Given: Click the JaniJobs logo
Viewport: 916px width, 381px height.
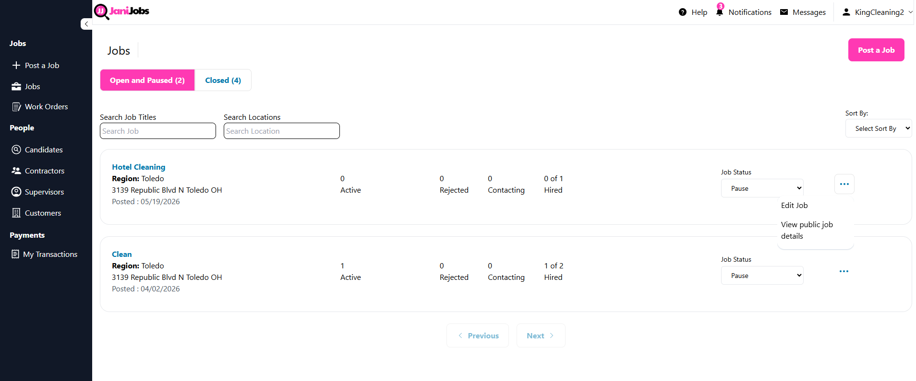Looking at the screenshot, I should pyautogui.click(x=121, y=12).
